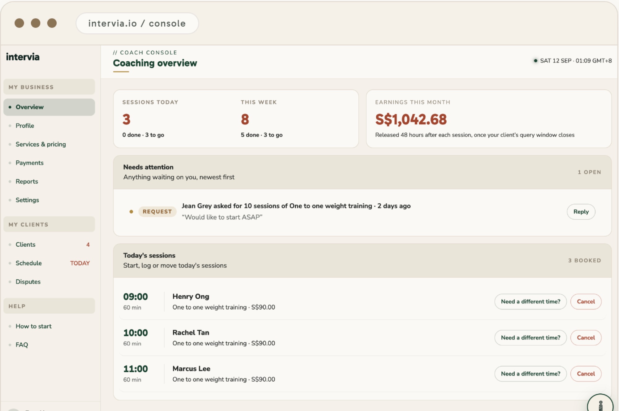Click the intervia logo in sidebar

point(23,57)
